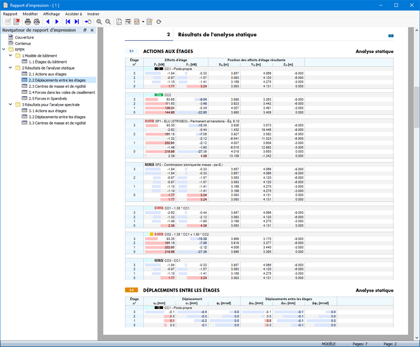The image size is (420, 347).
Task: Close the Navigateur de rapport d'impression panel
Action: point(92,30)
